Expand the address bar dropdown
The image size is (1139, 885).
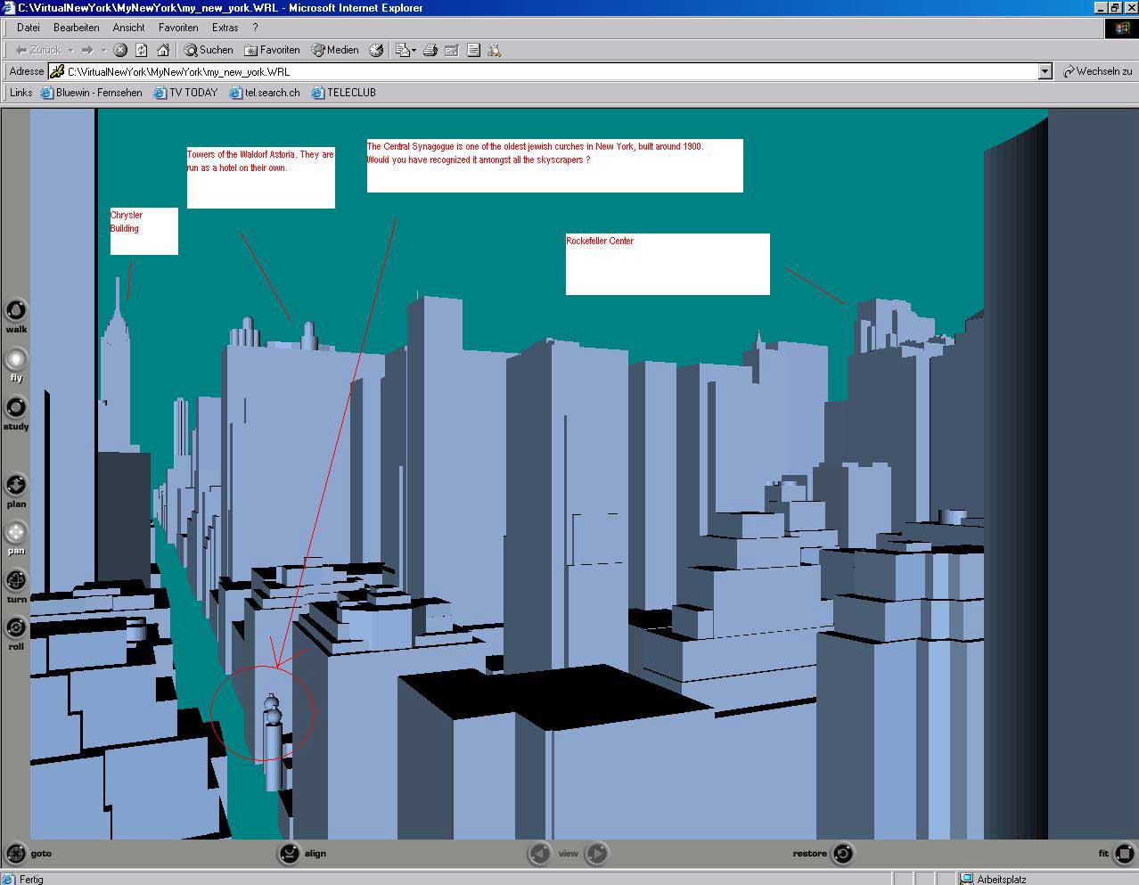point(1045,71)
